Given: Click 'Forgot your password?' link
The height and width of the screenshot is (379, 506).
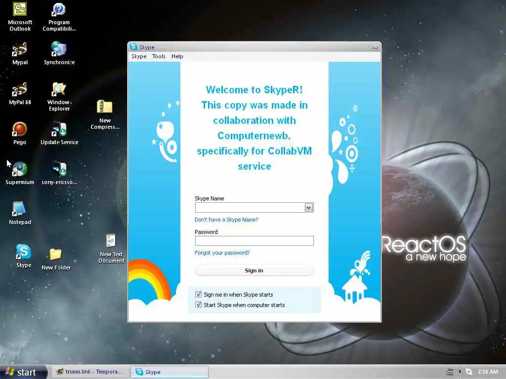Looking at the screenshot, I should click(x=222, y=253).
